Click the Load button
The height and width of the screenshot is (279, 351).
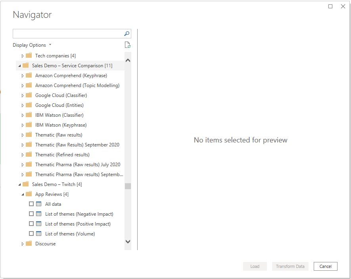point(255,266)
